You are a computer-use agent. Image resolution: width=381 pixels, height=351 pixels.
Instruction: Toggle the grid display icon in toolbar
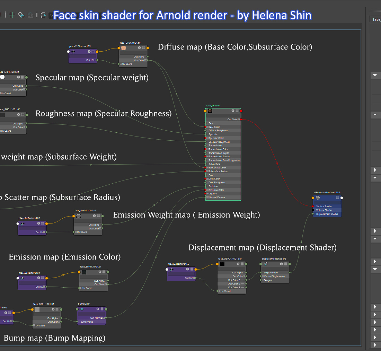(12, 15)
